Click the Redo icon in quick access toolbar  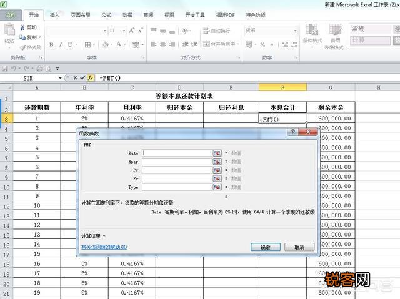tap(26, 69)
